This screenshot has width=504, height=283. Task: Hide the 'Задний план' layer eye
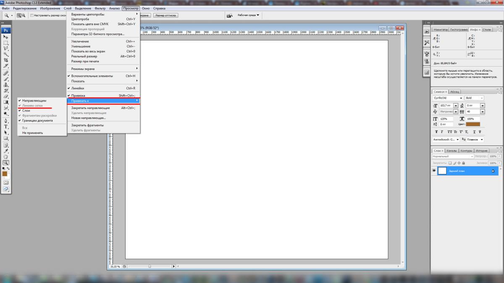point(434,171)
